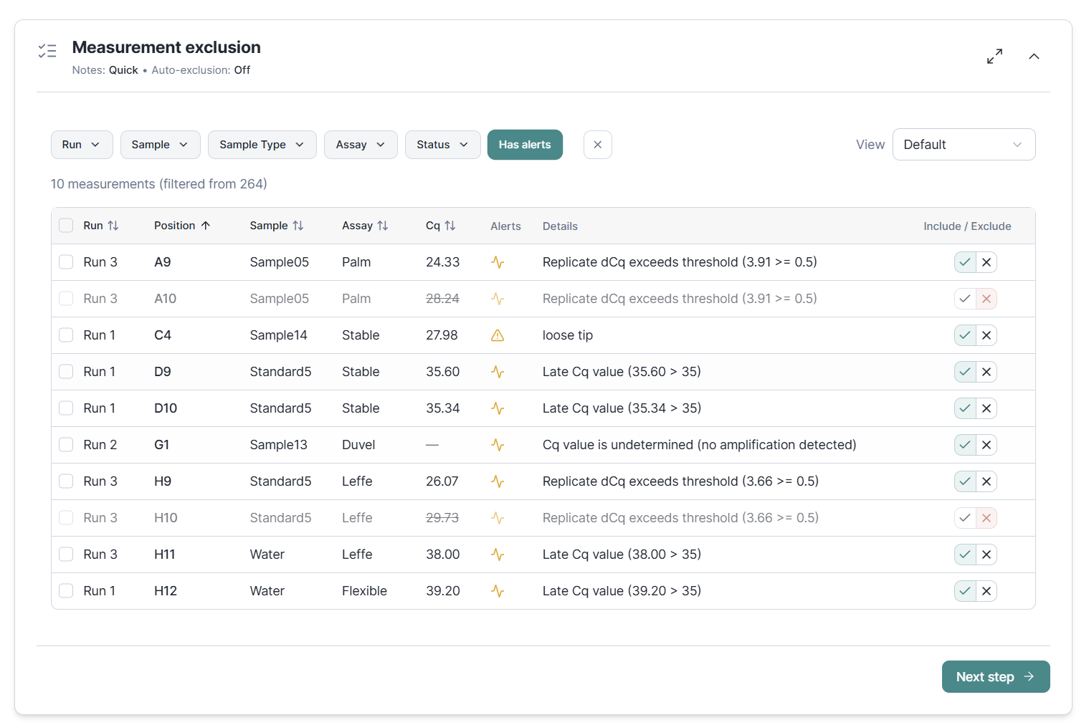Click the alert waveform icon on the H12 row
1089x725 pixels.
point(498,590)
